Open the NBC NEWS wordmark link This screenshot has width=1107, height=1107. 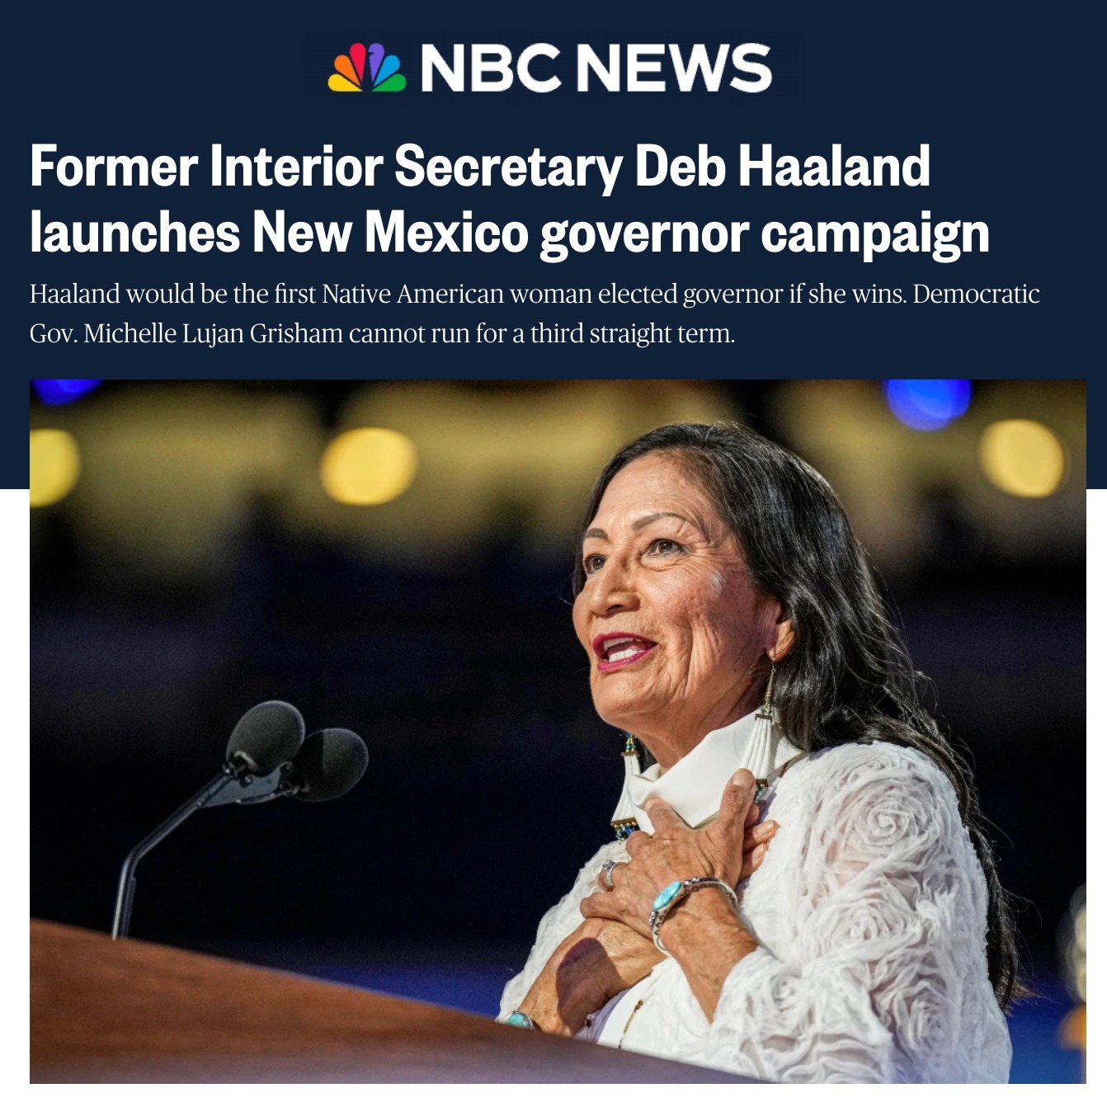[596, 68]
